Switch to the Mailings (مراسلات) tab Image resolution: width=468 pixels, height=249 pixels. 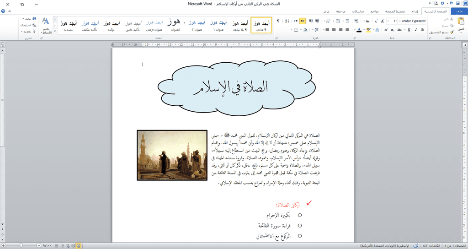(358, 11)
